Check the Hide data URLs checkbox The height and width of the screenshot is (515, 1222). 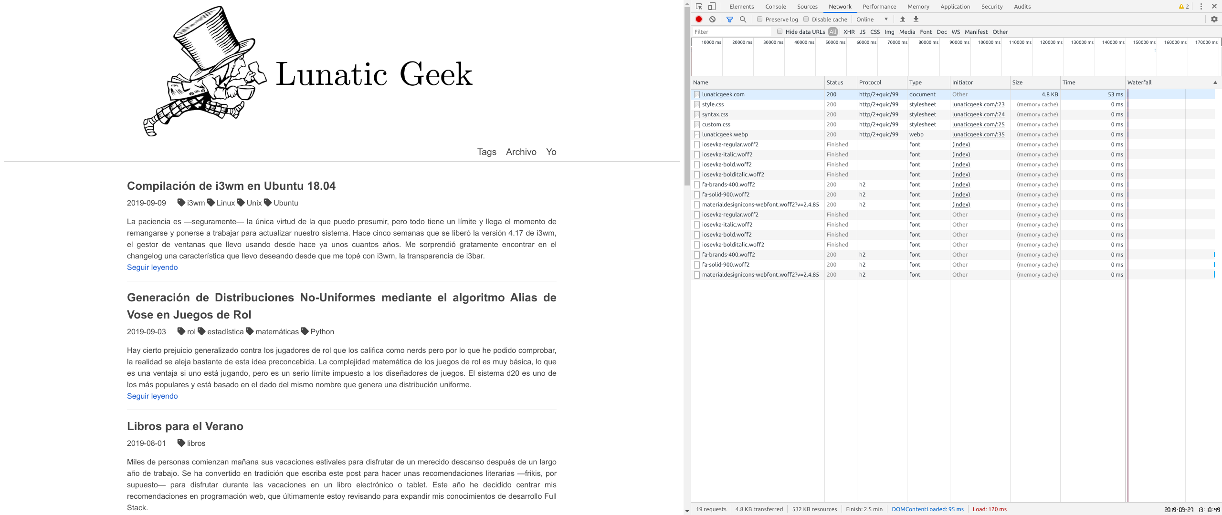click(x=780, y=31)
